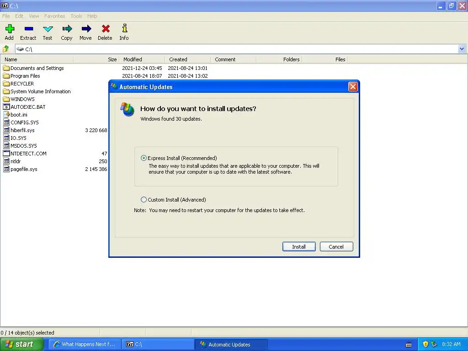Select the boot.ini file icon
Screen dimensions: 468x351
pos(6,115)
